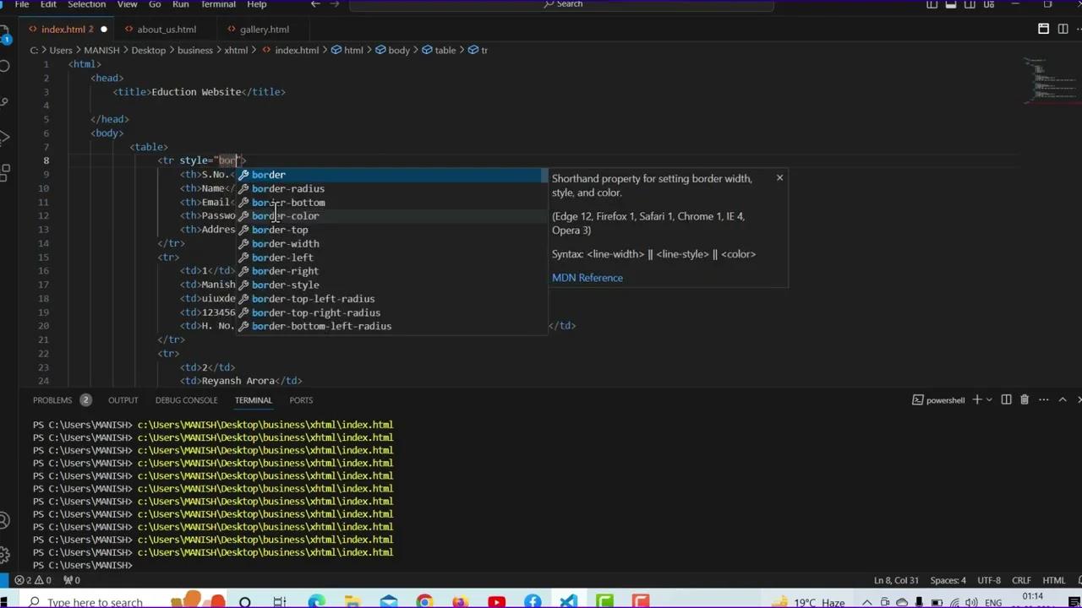Click the open preview icon in editor toolbar
This screenshot has height=608, width=1082.
coord(1043,29)
